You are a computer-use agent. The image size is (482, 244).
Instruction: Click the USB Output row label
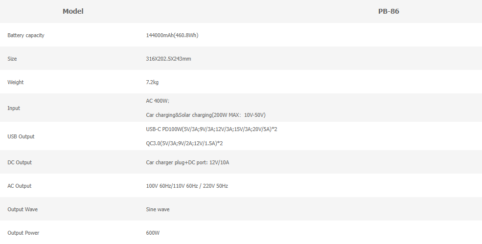21,136
